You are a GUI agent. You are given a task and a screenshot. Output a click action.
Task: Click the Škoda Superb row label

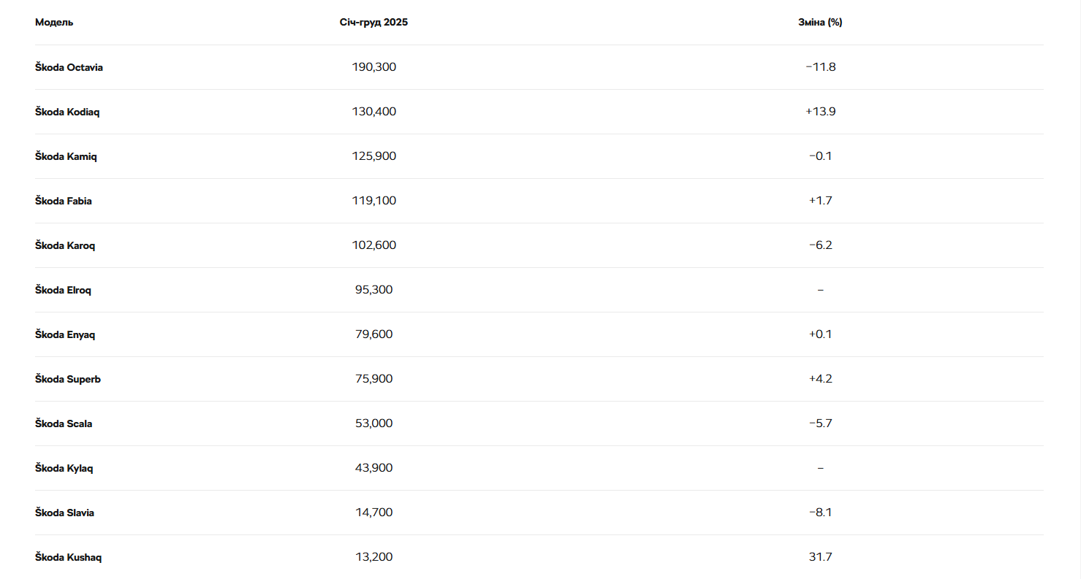pos(68,379)
